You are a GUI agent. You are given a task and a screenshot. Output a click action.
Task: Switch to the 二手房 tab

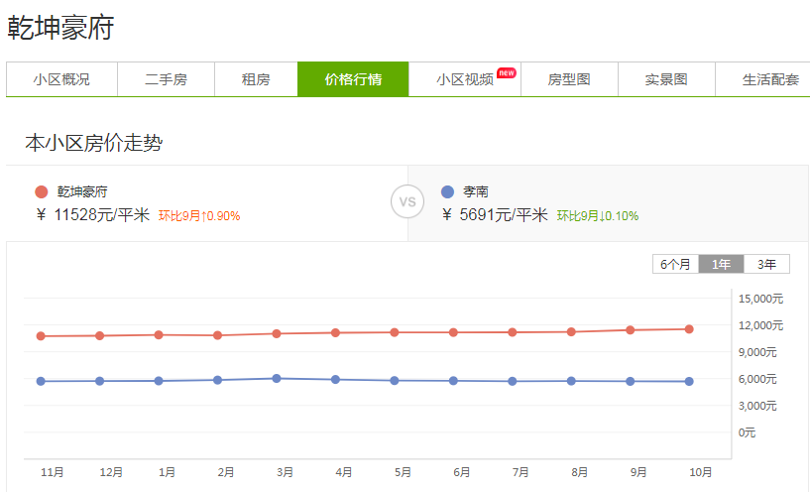coord(166,79)
